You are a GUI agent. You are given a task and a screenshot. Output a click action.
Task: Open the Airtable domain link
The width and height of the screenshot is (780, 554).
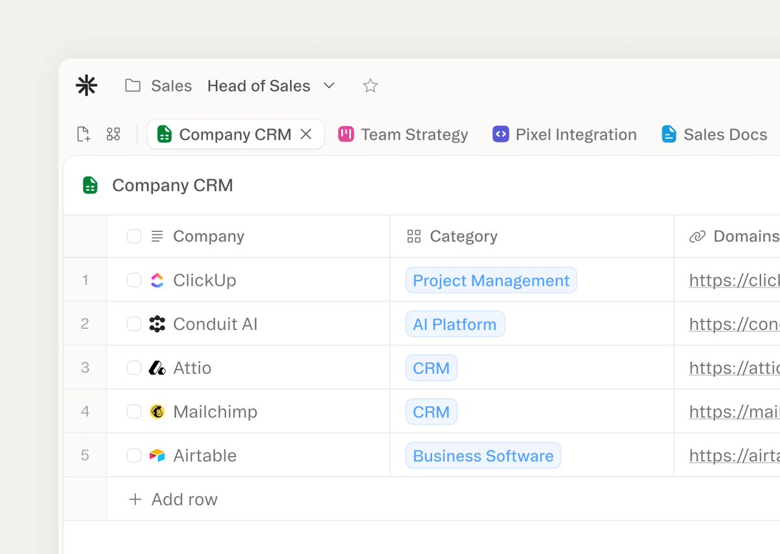point(734,455)
